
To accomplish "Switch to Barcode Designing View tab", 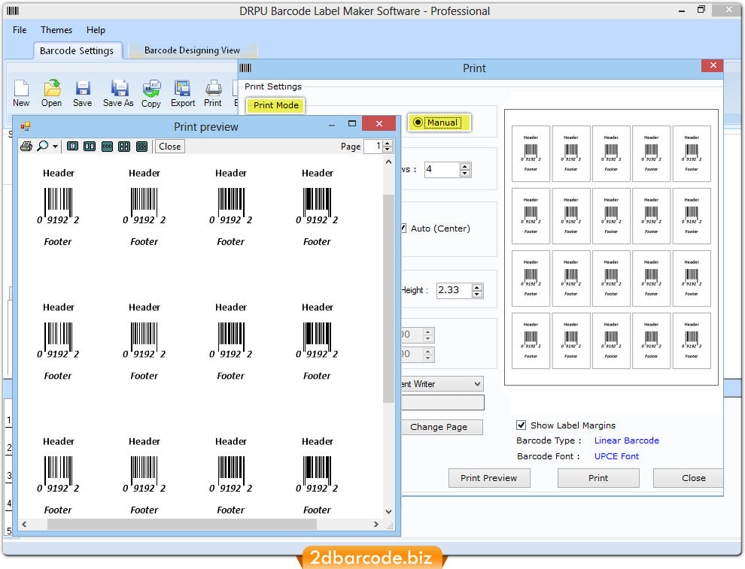I will tap(193, 50).
